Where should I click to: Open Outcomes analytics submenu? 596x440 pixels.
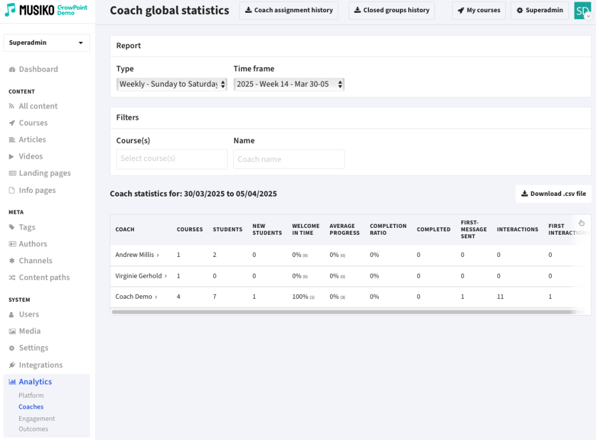(33, 429)
